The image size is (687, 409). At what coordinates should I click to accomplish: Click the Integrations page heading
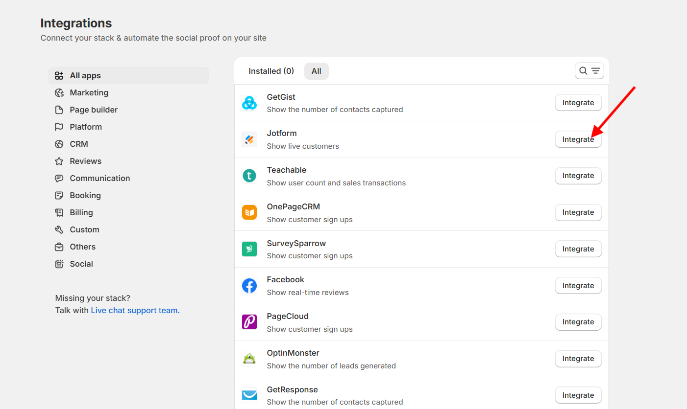(x=76, y=23)
